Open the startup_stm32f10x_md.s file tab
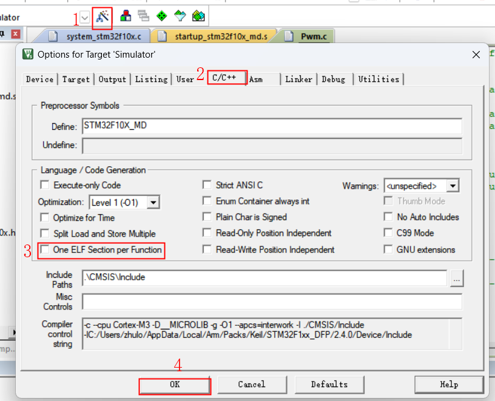Image resolution: width=495 pixels, height=401 pixels. [x=215, y=36]
